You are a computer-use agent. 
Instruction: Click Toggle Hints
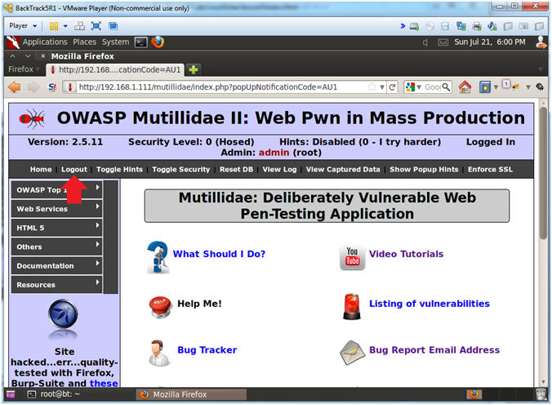click(x=120, y=169)
